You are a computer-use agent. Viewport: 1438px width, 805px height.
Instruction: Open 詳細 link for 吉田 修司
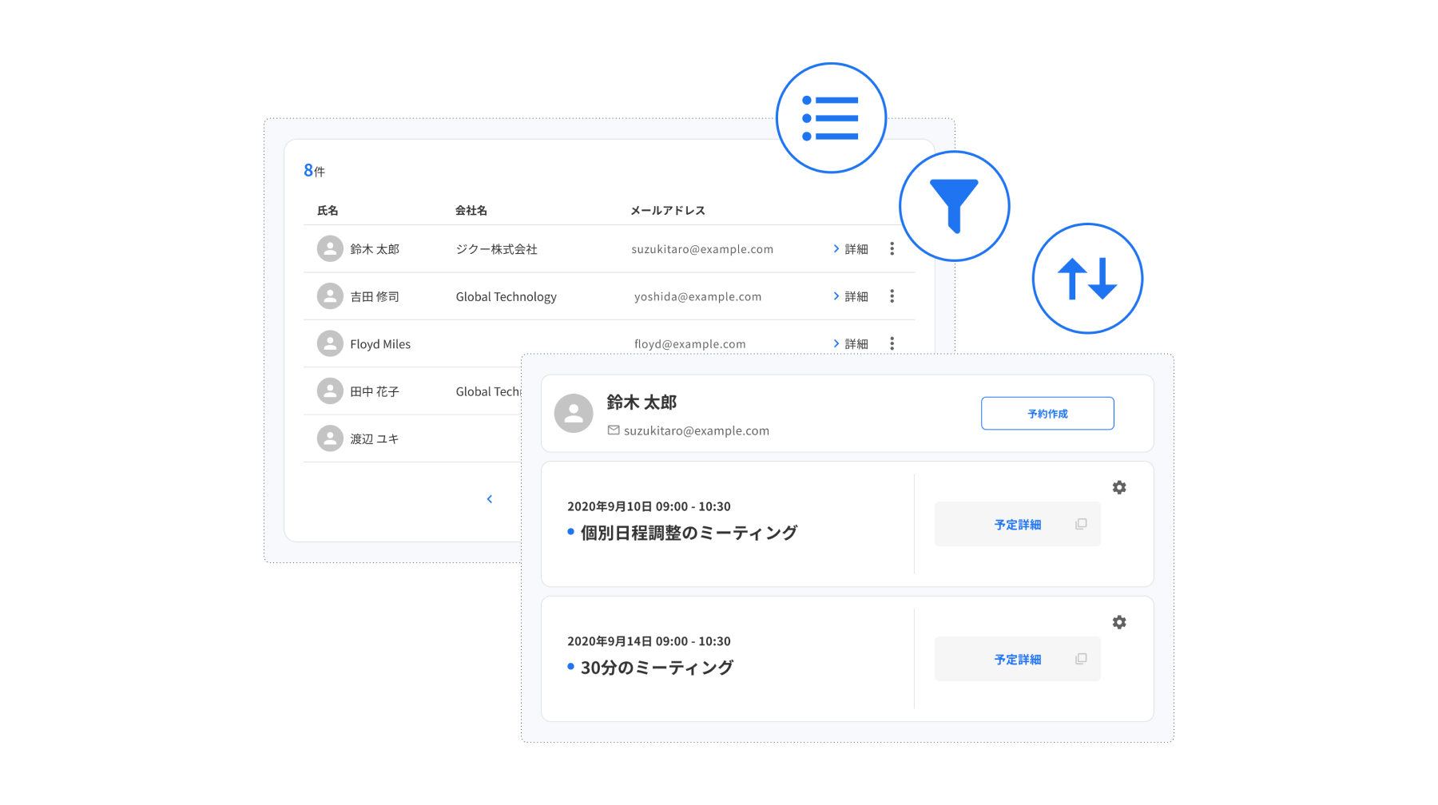(850, 296)
